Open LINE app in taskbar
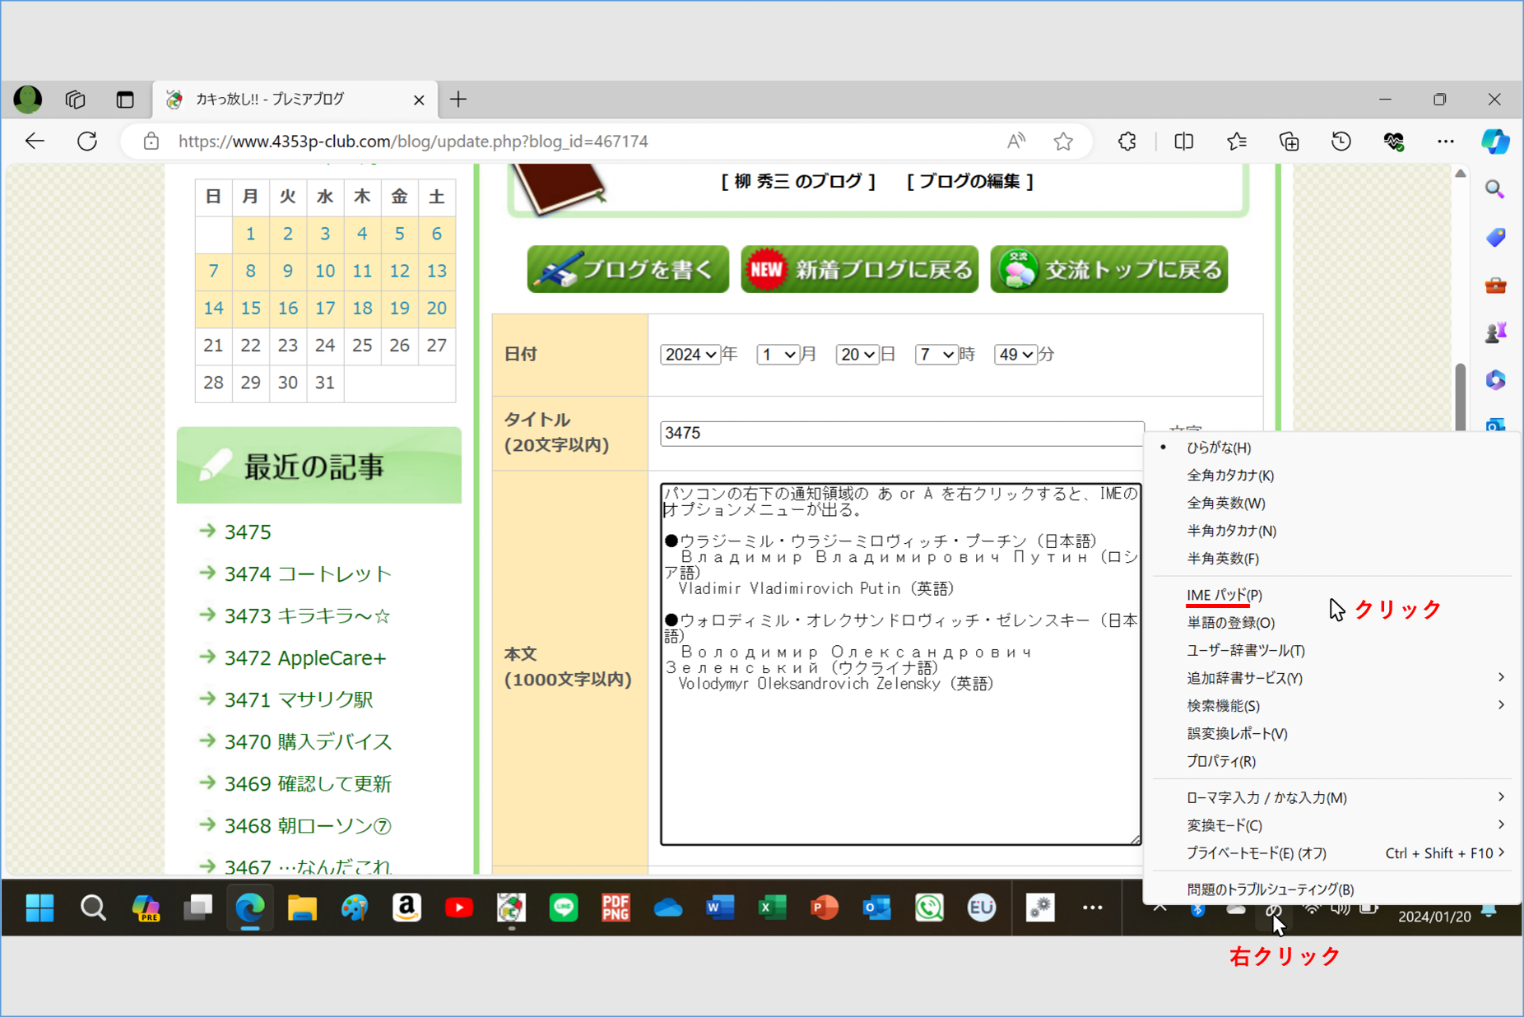1524x1017 pixels. point(564,908)
